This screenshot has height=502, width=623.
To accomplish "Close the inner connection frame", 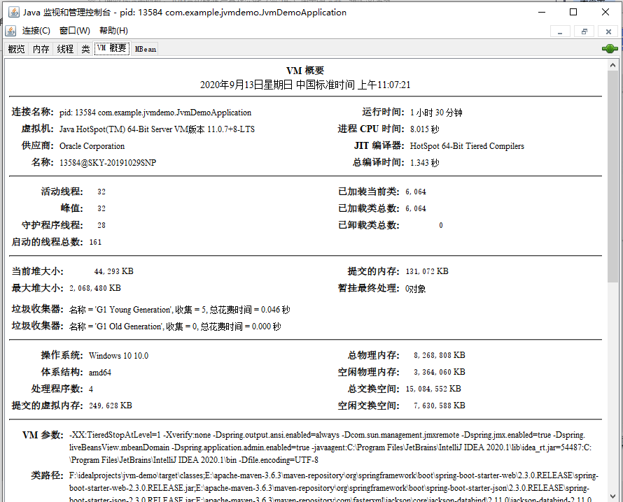I will [608, 31].
